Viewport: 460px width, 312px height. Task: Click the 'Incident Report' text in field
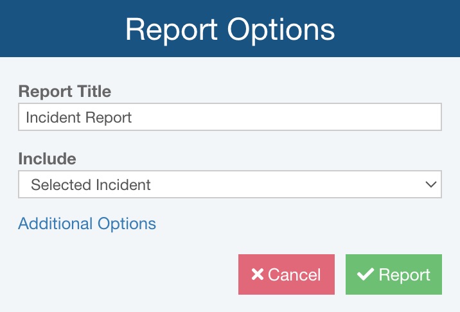tap(78, 117)
